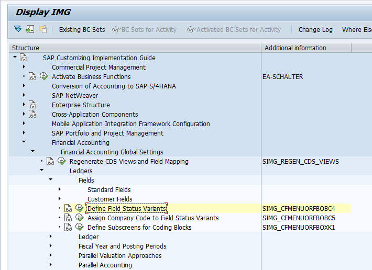372x270 pixels.
Task: Select Regenerate CDS Views and Field Mapping
Action: point(129,162)
